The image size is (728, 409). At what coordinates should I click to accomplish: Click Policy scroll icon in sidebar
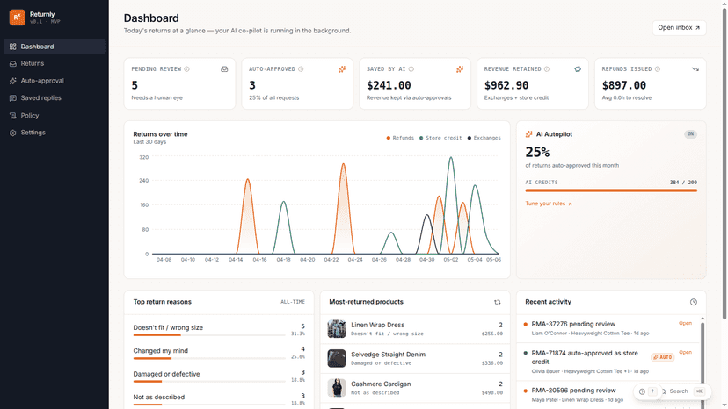coord(13,116)
